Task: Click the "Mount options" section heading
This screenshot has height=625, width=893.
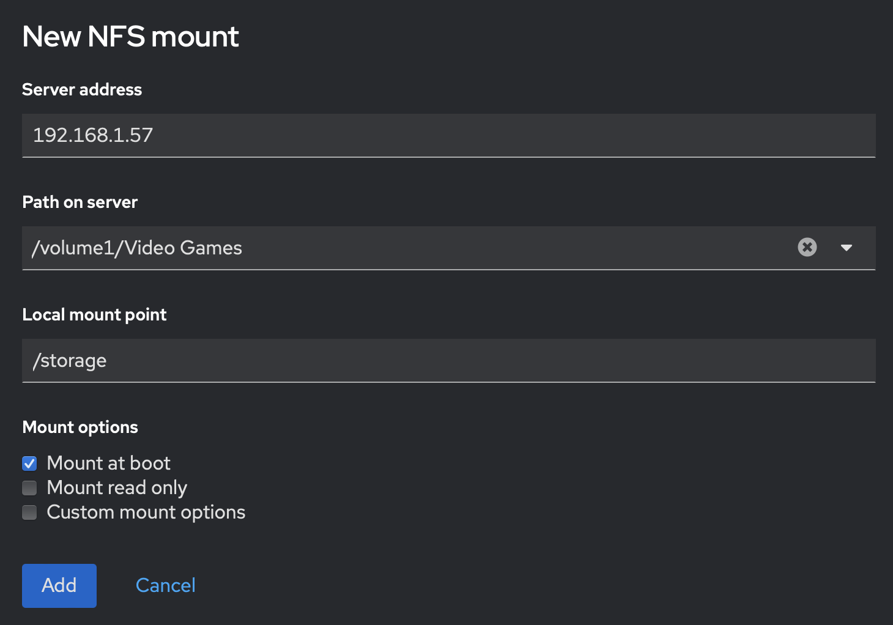Action: click(80, 427)
